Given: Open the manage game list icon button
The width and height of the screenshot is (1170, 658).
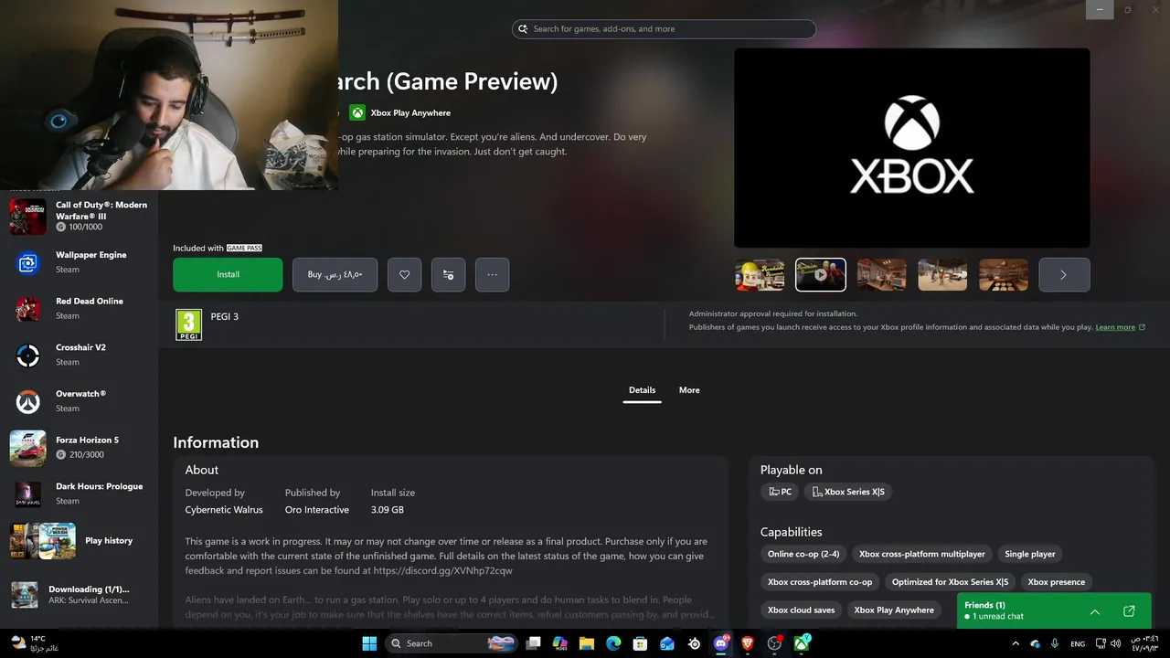Looking at the screenshot, I should (x=448, y=274).
